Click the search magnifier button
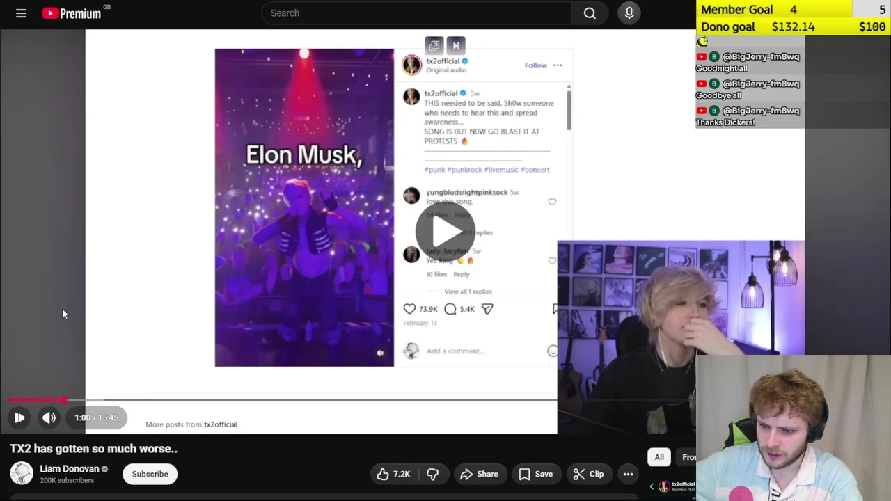 (590, 13)
